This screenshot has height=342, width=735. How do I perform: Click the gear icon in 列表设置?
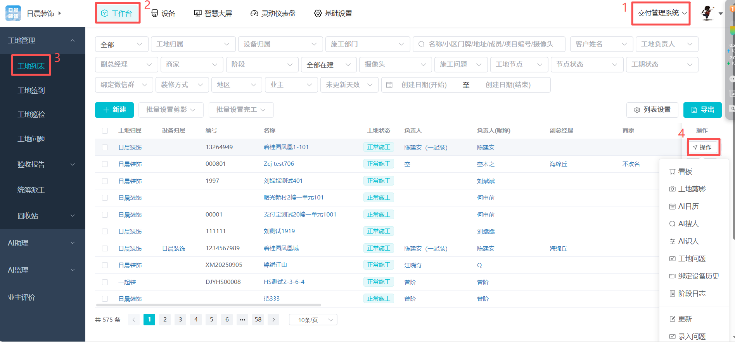pyautogui.click(x=637, y=110)
